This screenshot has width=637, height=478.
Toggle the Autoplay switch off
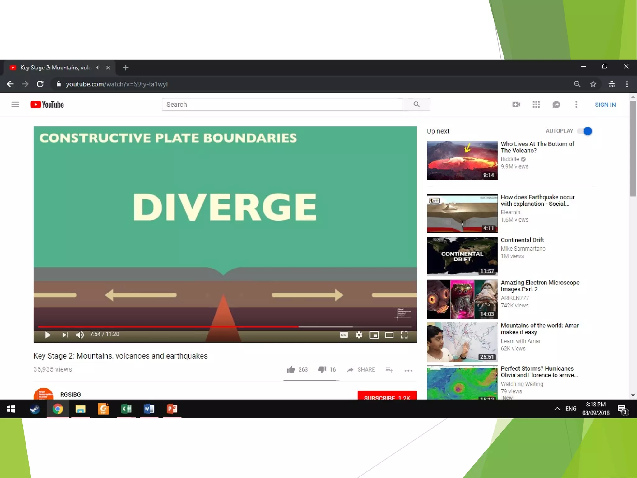(x=585, y=131)
